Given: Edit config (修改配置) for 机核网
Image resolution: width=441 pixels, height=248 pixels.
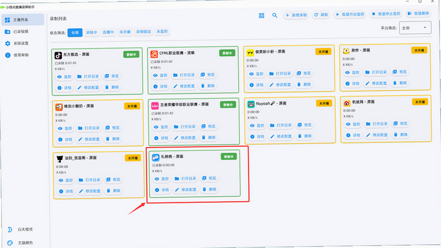Looking at the screenshot, I should click(x=377, y=135).
